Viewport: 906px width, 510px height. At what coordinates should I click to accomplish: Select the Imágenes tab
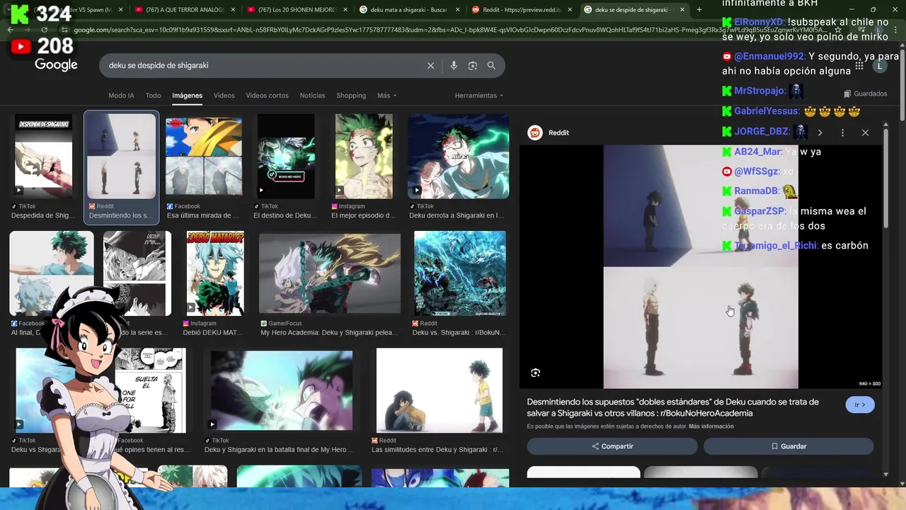pyautogui.click(x=187, y=96)
